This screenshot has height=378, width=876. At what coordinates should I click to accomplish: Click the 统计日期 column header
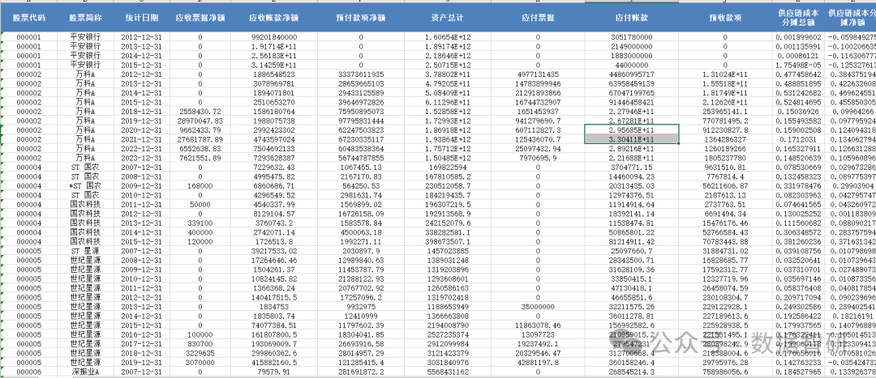141,18
